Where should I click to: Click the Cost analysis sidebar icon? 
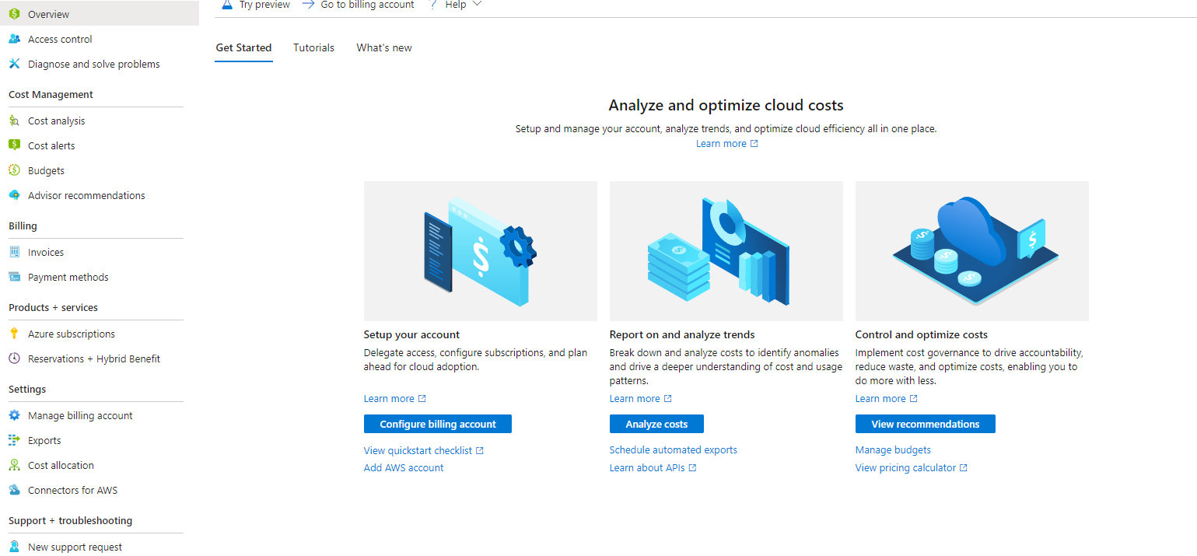point(14,121)
